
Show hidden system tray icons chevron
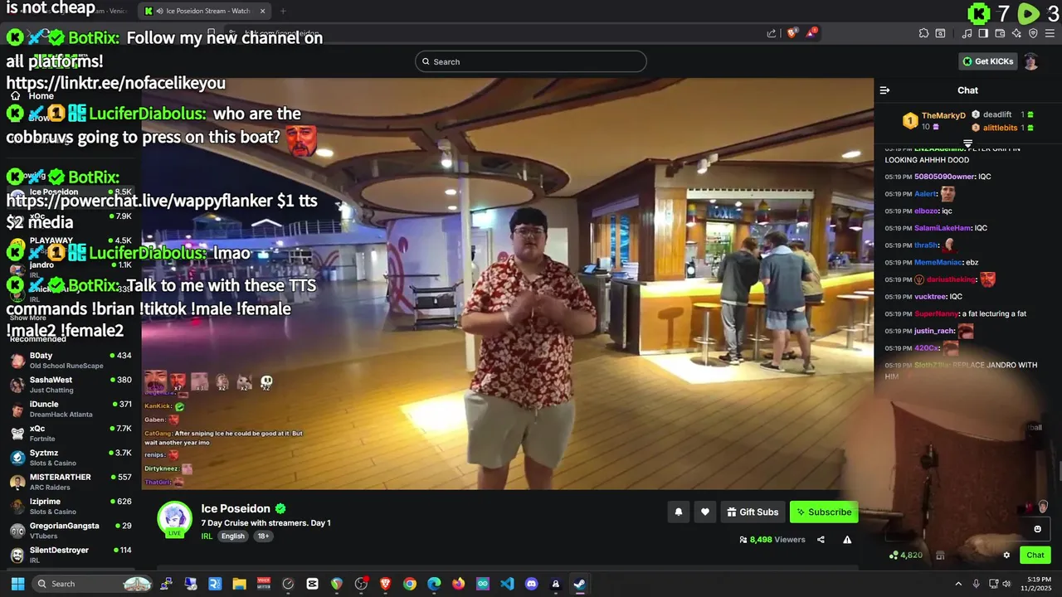(958, 584)
